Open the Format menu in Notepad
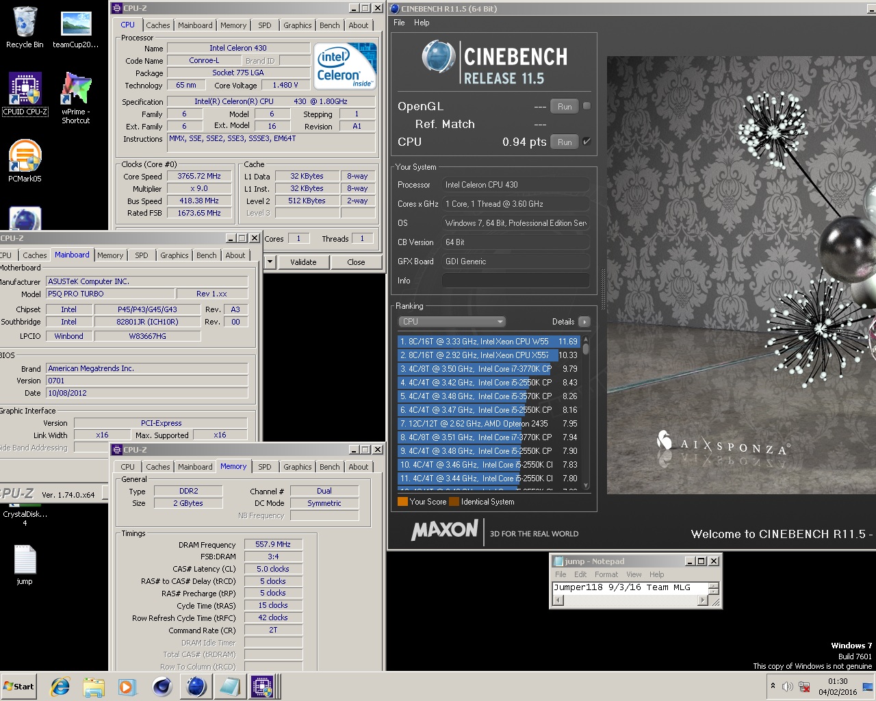 click(x=606, y=574)
